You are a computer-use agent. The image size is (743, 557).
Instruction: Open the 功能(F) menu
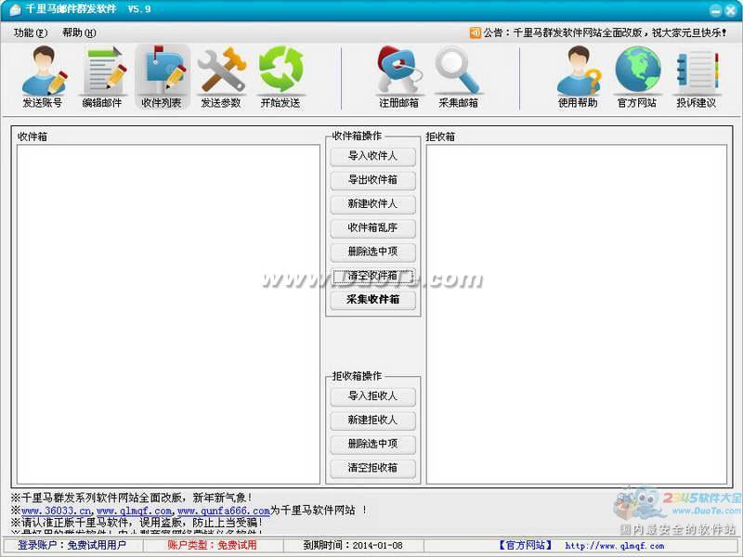coord(31,32)
